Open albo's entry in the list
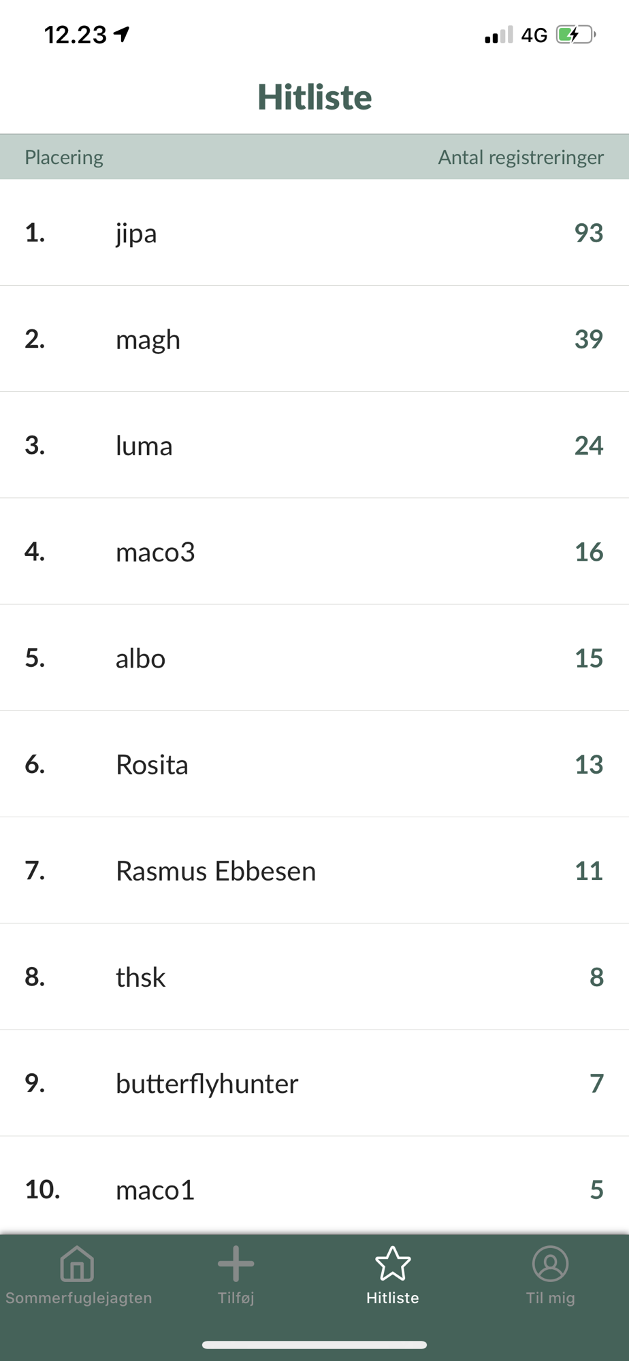 coord(140,658)
